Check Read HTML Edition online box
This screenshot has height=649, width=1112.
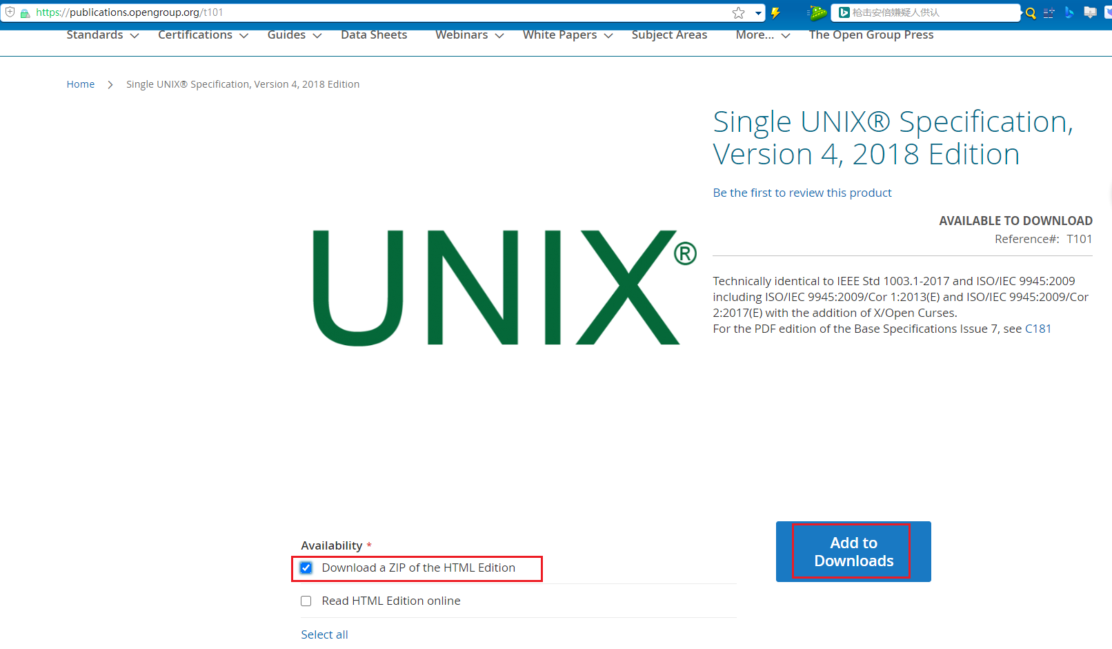[x=306, y=601]
